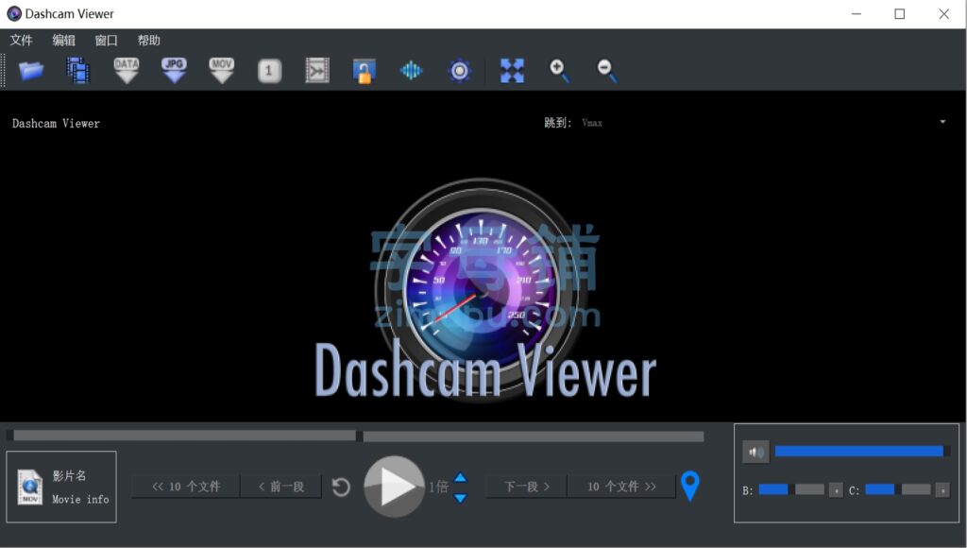
Task: Export DATA file from toolbar
Action: click(x=127, y=70)
